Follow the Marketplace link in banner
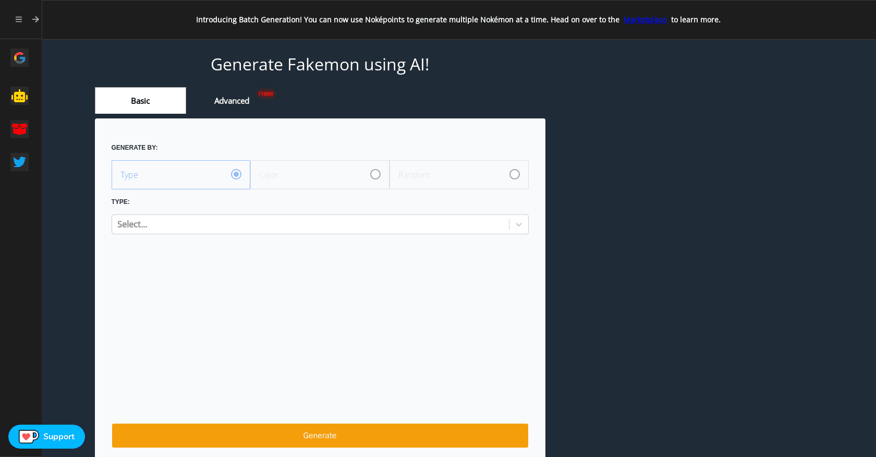The height and width of the screenshot is (457, 876). coord(645,20)
